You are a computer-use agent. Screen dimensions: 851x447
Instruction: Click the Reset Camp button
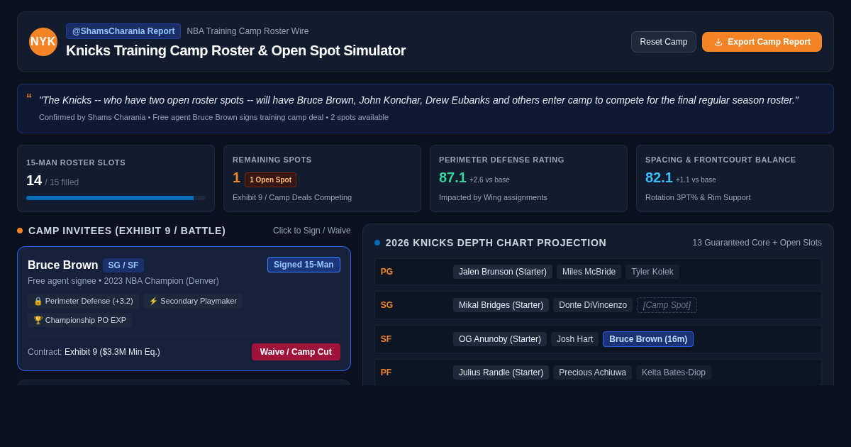tap(664, 42)
